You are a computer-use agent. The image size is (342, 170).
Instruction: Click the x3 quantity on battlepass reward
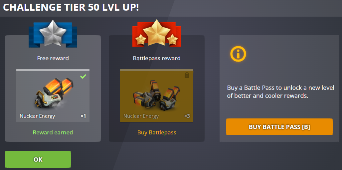coord(187,116)
